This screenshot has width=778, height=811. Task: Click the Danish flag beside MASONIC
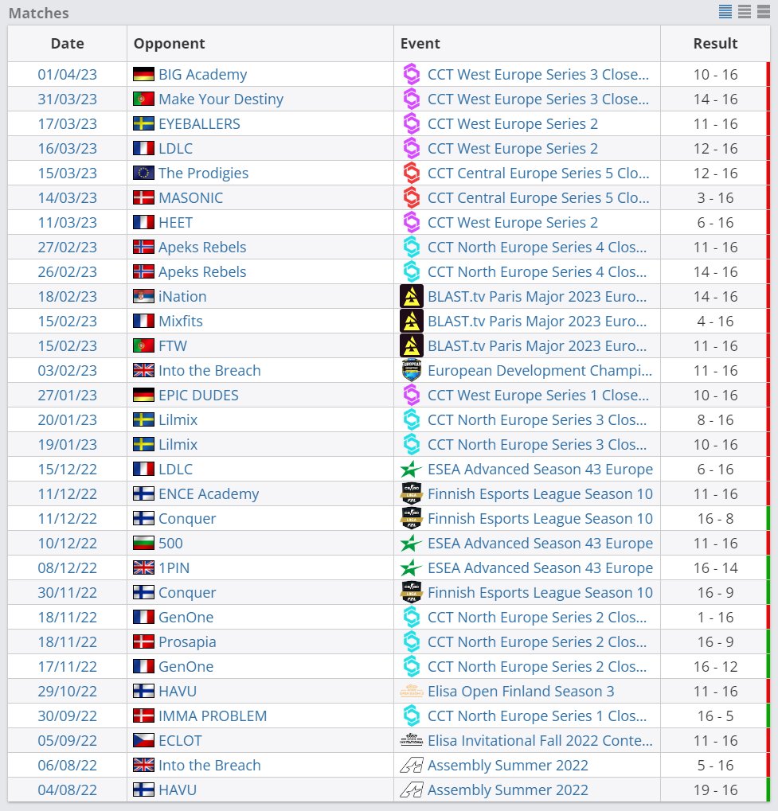click(x=143, y=197)
